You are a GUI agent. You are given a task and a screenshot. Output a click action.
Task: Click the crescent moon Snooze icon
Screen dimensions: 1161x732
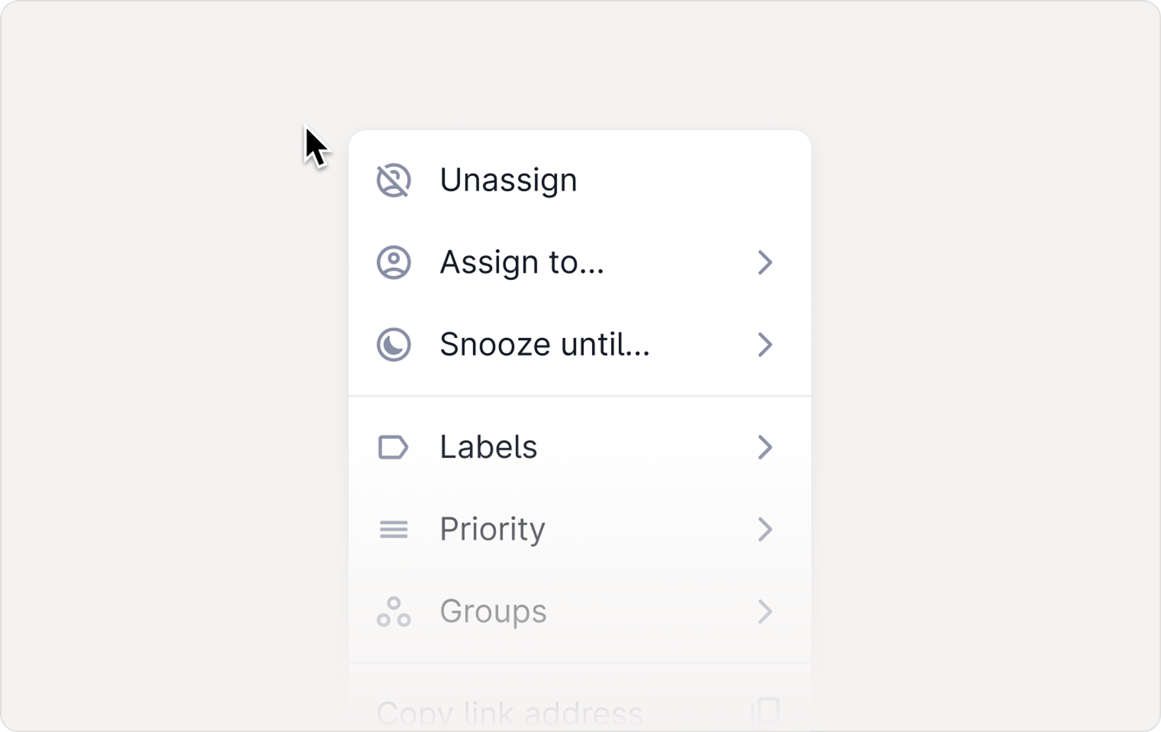pos(394,344)
